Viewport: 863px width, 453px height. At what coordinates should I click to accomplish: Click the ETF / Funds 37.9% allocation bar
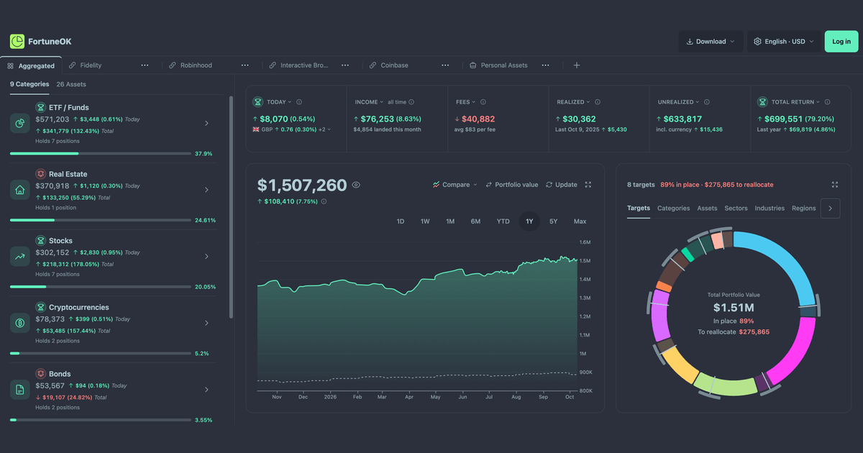click(101, 153)
